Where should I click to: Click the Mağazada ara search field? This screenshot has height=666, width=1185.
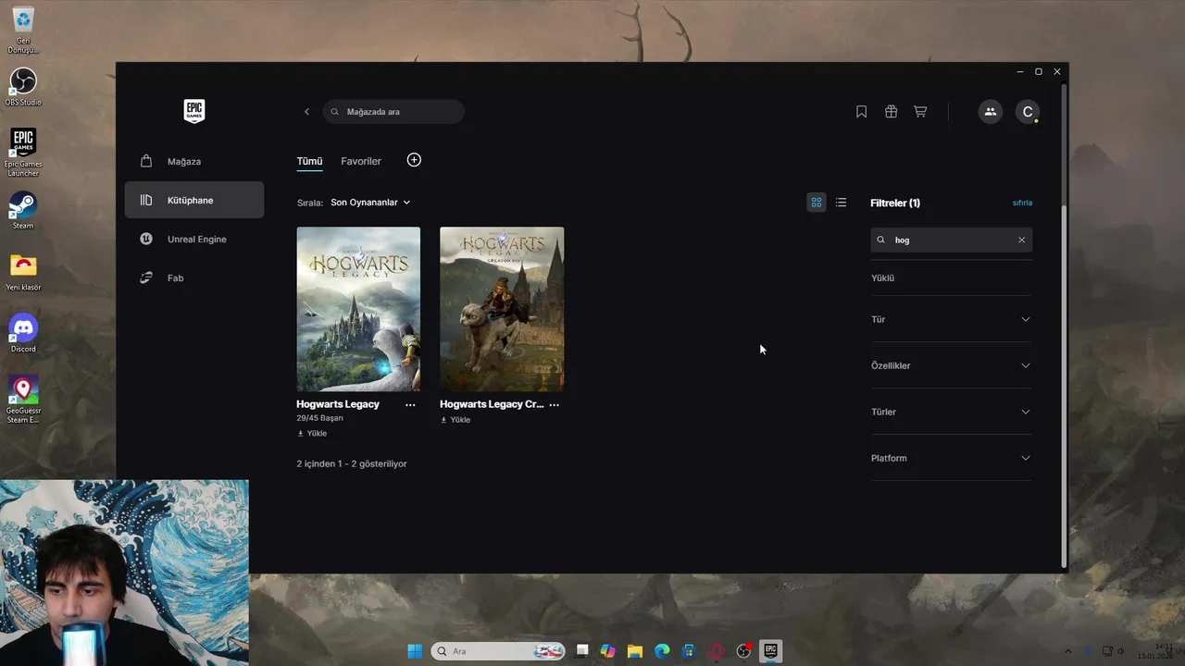(393, 112)
